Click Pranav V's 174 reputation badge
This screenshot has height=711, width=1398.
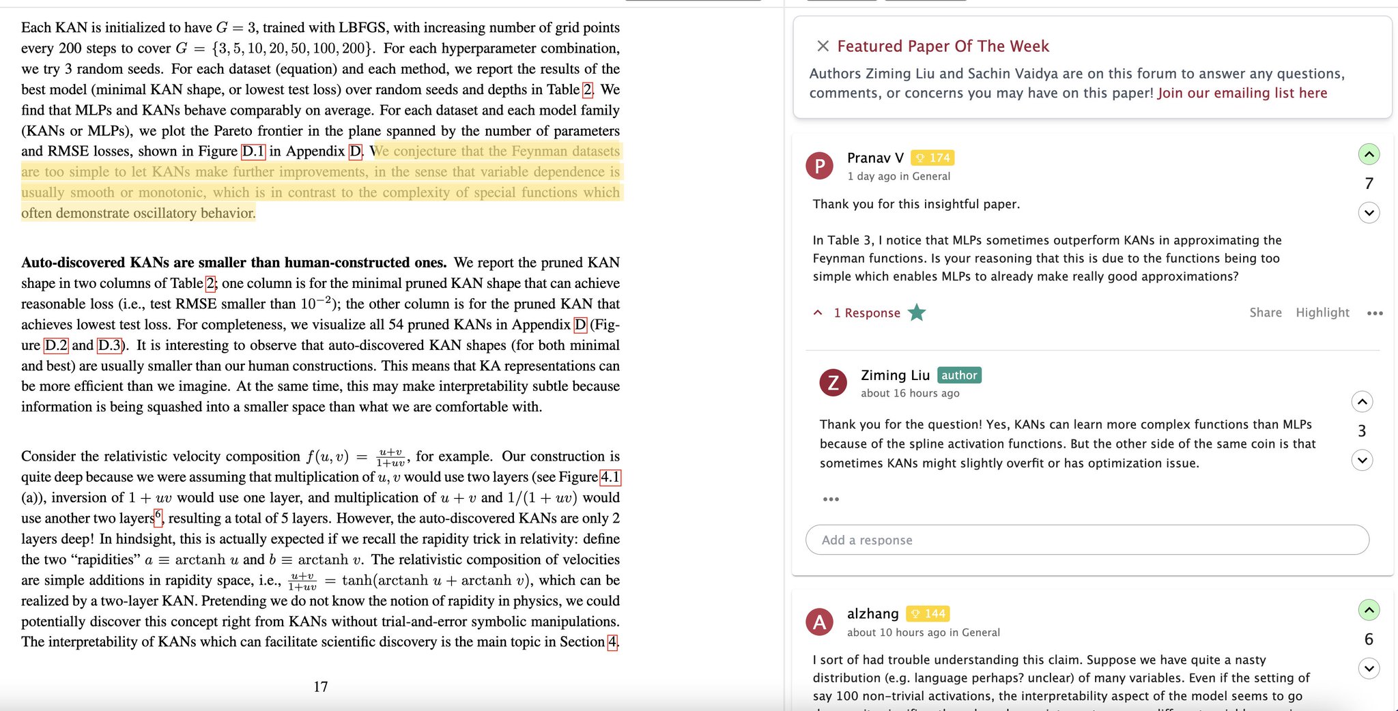932,158
